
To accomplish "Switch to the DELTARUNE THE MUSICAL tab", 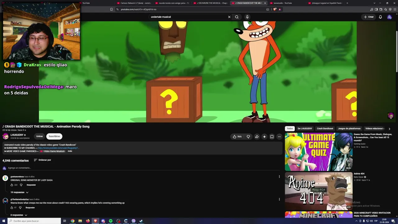I will (211, 3).
